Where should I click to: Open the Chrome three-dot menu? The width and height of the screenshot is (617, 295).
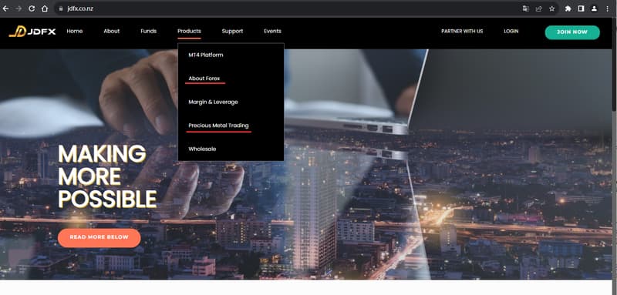coord(608,8)
